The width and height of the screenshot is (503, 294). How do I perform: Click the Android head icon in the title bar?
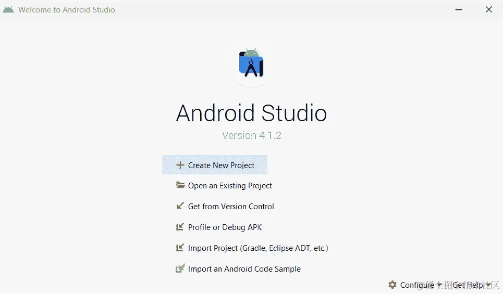point(8,9)
